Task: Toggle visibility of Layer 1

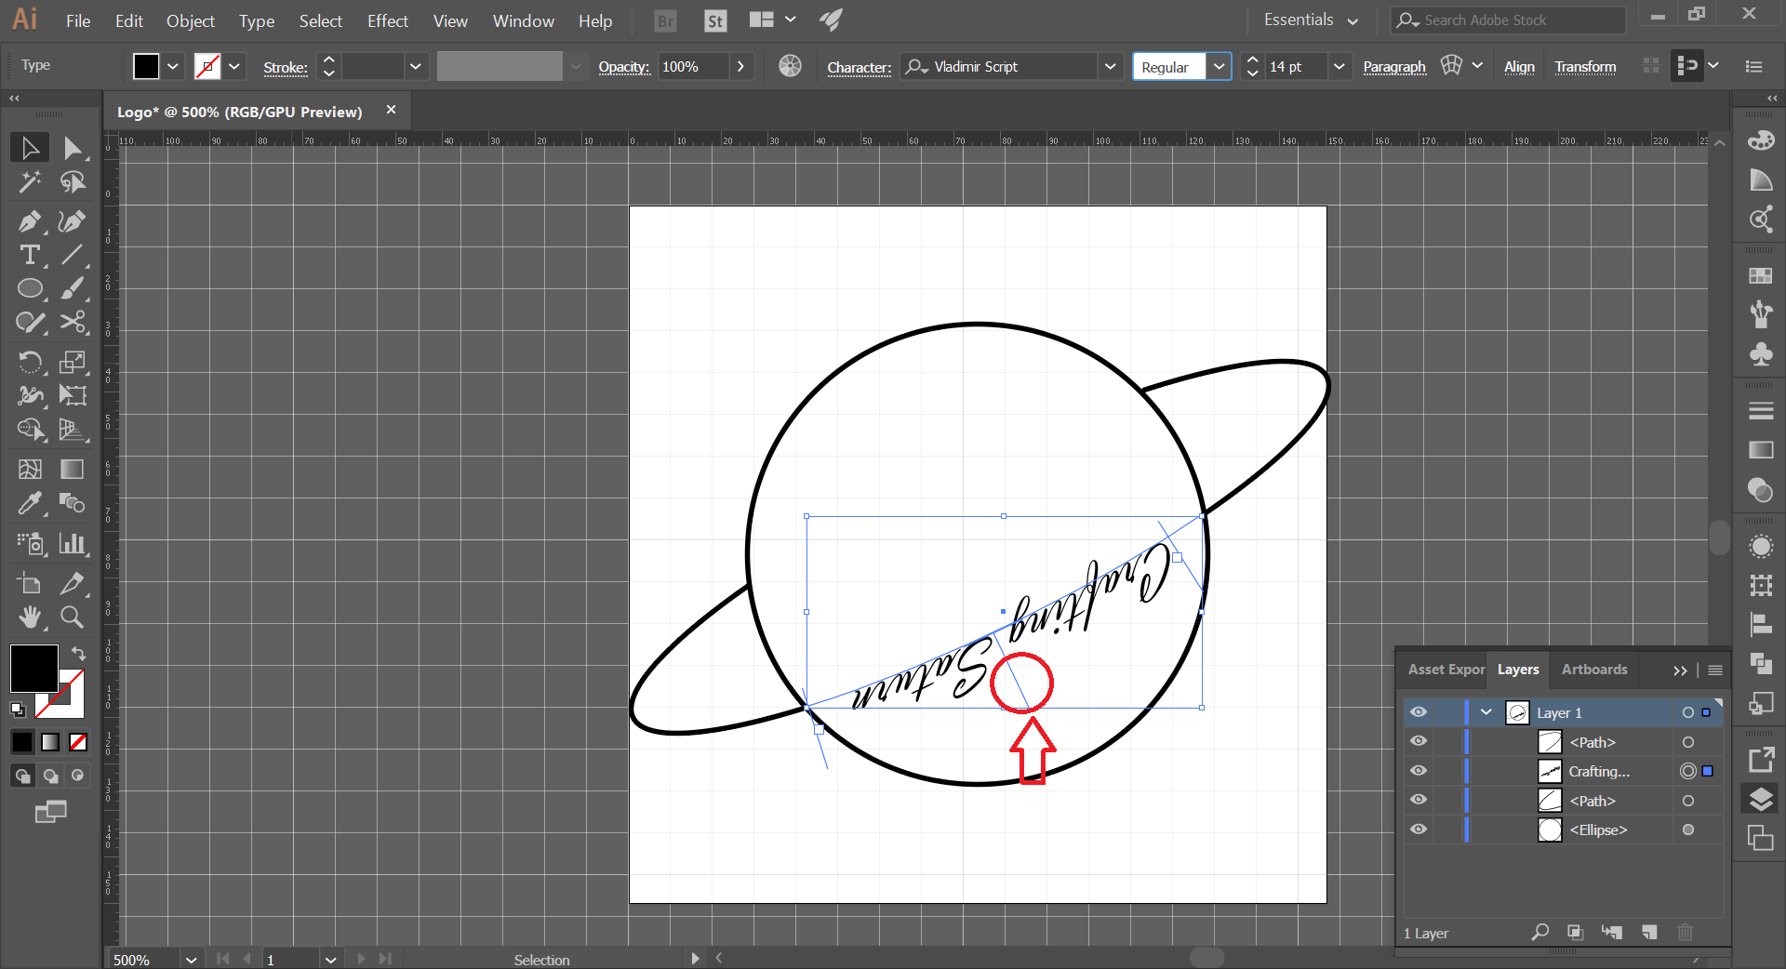Action: click(x=1418, y=712)
